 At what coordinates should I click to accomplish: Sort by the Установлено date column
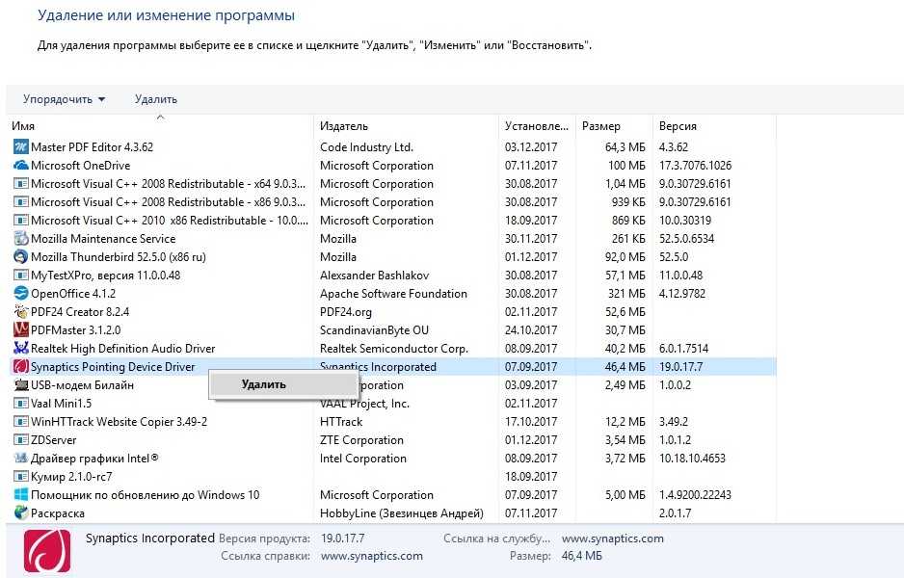(537, 126)
